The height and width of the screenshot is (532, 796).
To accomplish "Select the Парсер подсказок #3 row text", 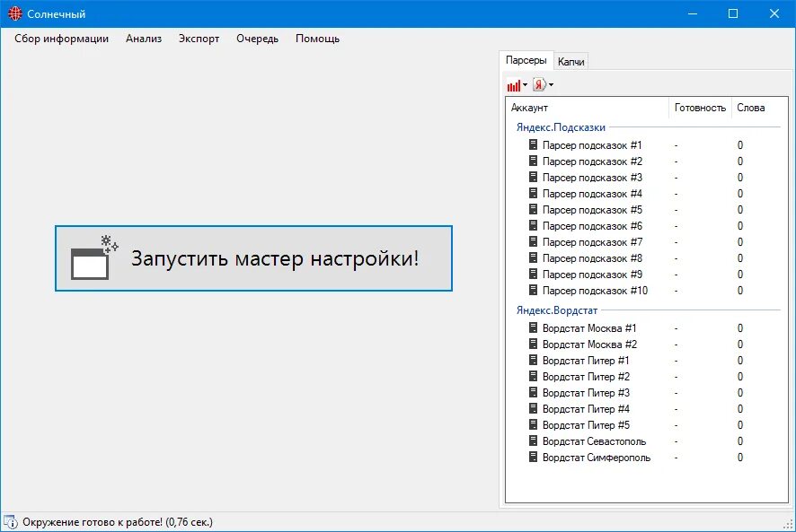I will coord(592,178).
